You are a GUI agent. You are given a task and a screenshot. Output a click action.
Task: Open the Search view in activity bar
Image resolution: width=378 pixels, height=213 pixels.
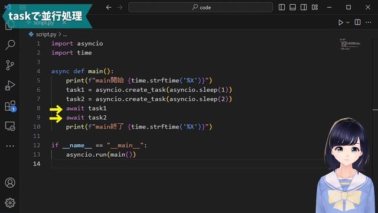10,45
